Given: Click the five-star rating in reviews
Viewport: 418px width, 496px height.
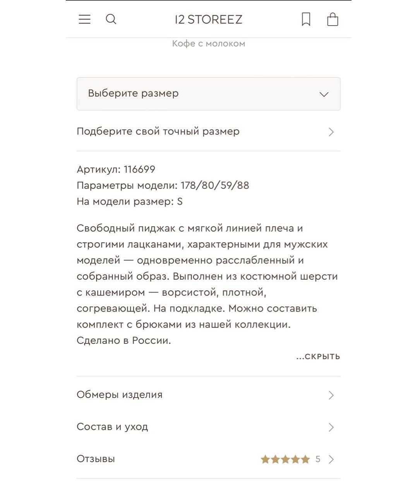Looking at the screenshot, I should point(285,460).
